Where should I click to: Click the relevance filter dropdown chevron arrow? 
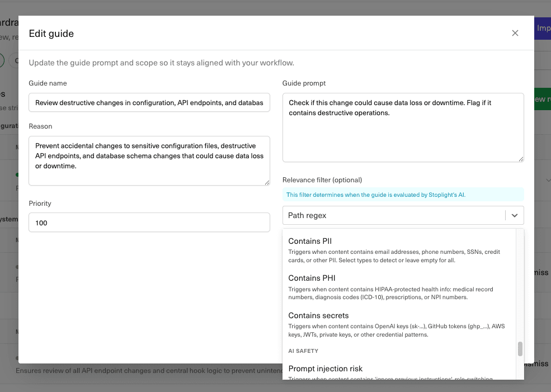pos(515,215)
